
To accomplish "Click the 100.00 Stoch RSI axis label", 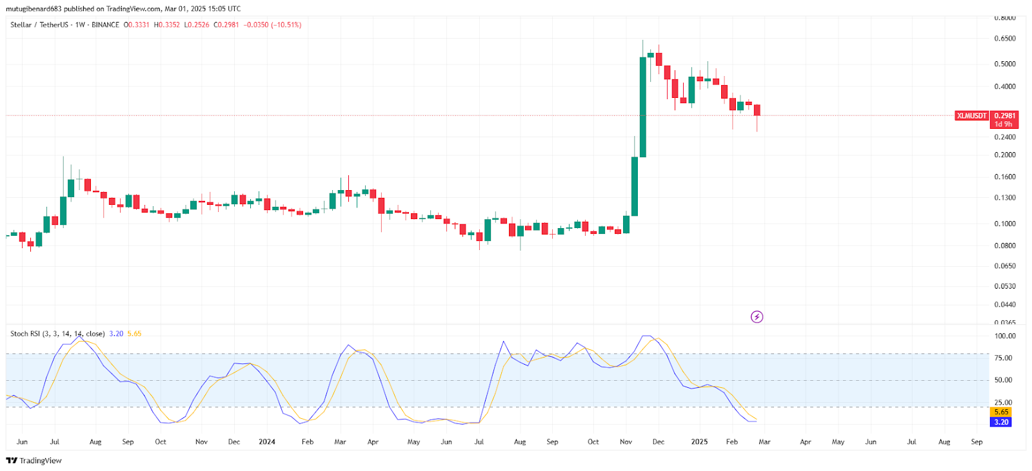I will [1005, 336].
